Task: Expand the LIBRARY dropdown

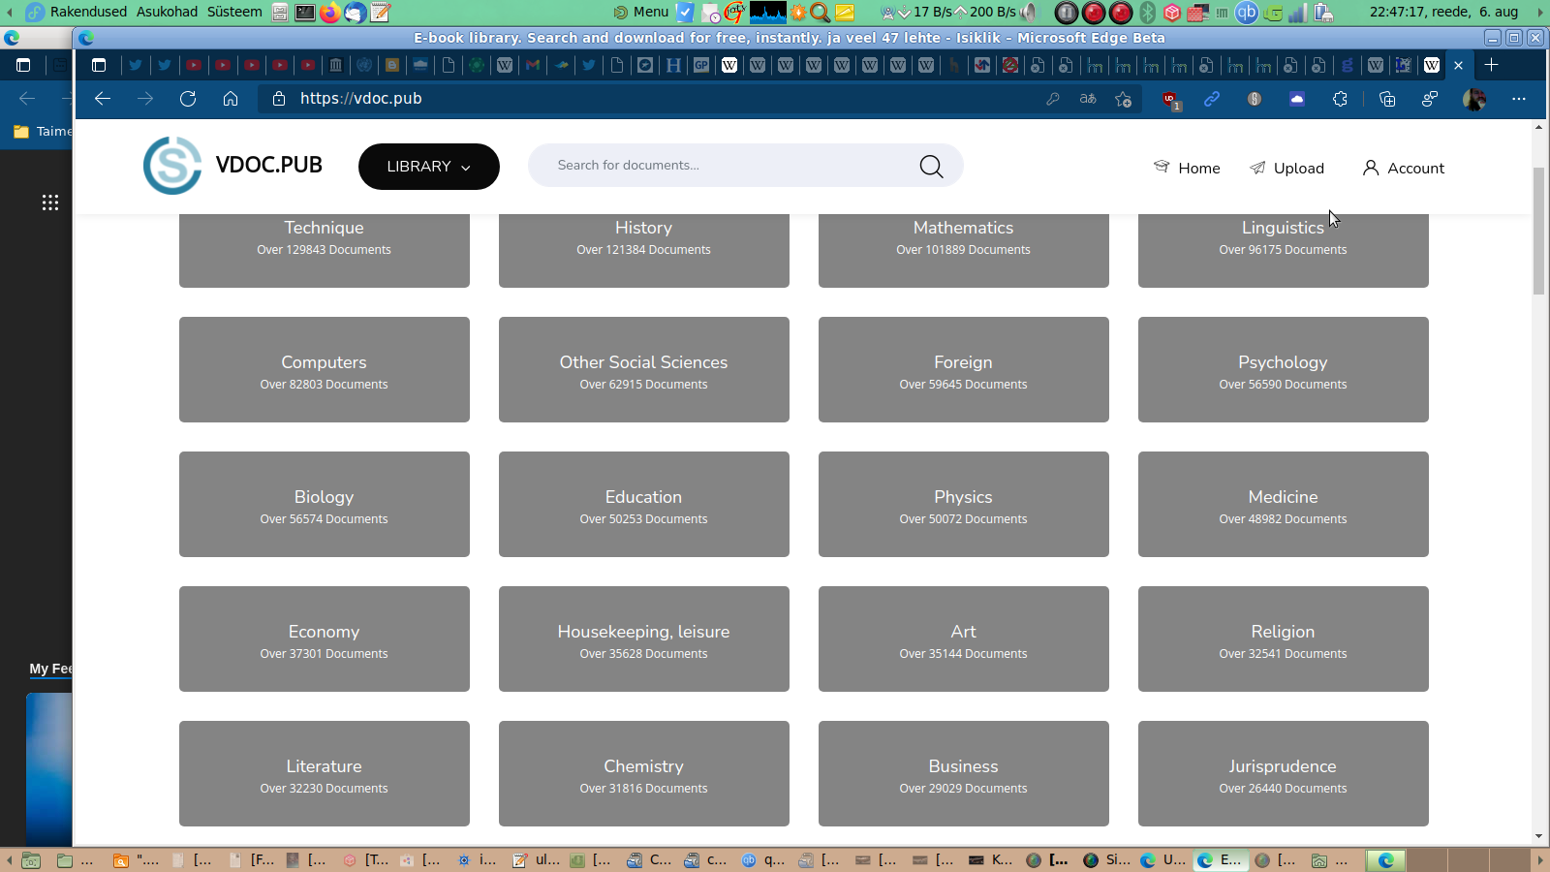Action: click(429, 167)
